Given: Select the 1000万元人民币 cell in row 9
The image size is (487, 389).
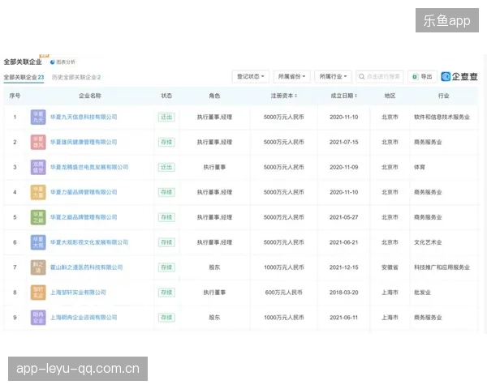Looking at the screenshot, I should tap(283, 318).
